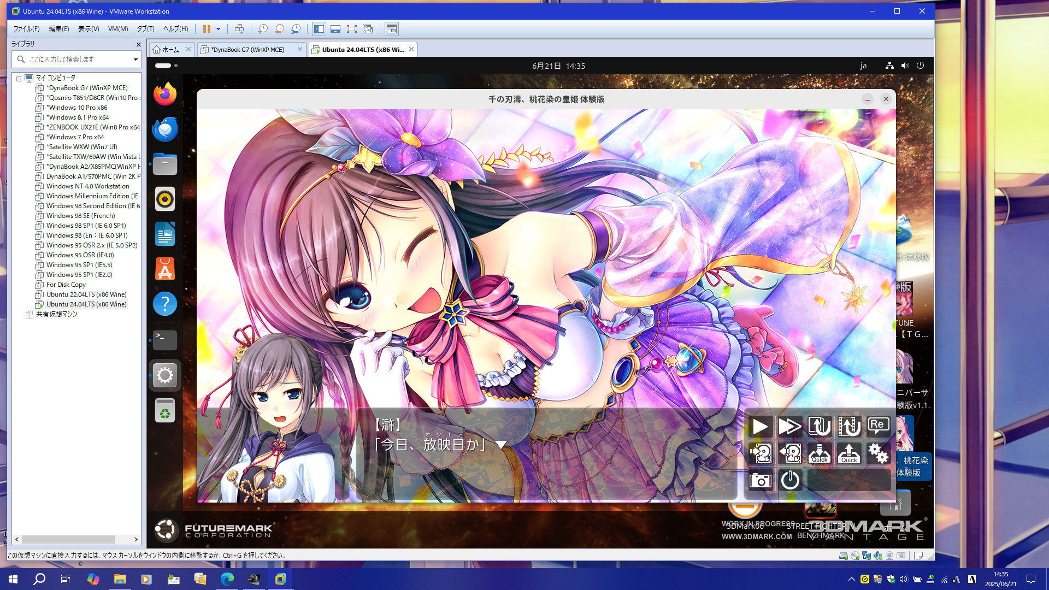This screenshot has width=1049, height=590.
Task: Revert to the previous snapshot
Action: 279,29
